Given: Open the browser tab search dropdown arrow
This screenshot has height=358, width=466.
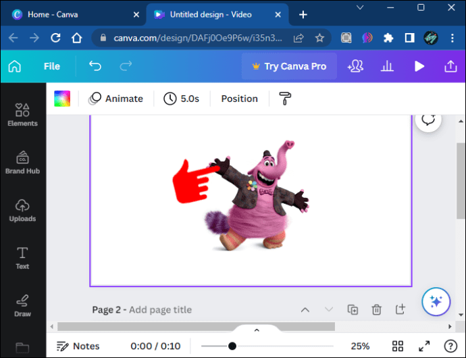Looking at the screenshot, I should [360, 7].
